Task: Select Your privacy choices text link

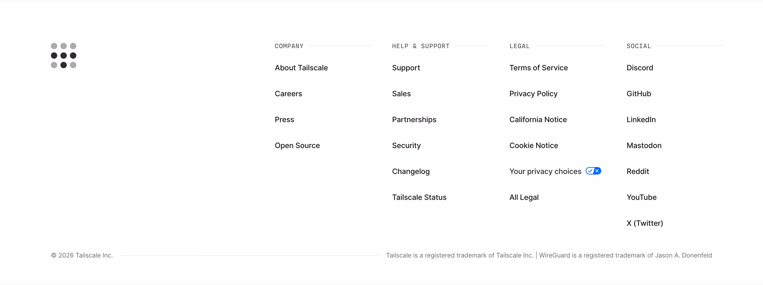Action: click(545, 172)
